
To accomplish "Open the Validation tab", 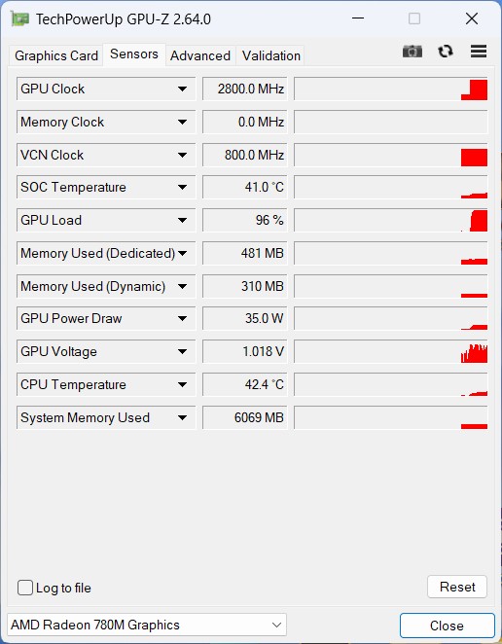I will pyautogui.click(x=271, y=55).
